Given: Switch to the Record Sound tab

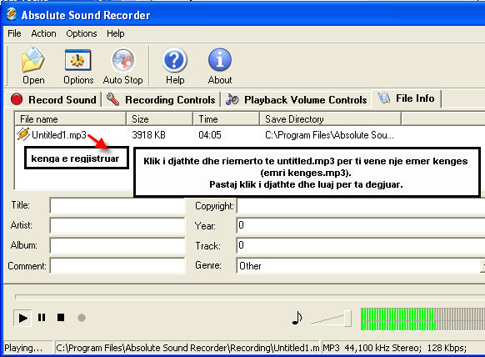Looking at the screenshot, I should [53, 100].
